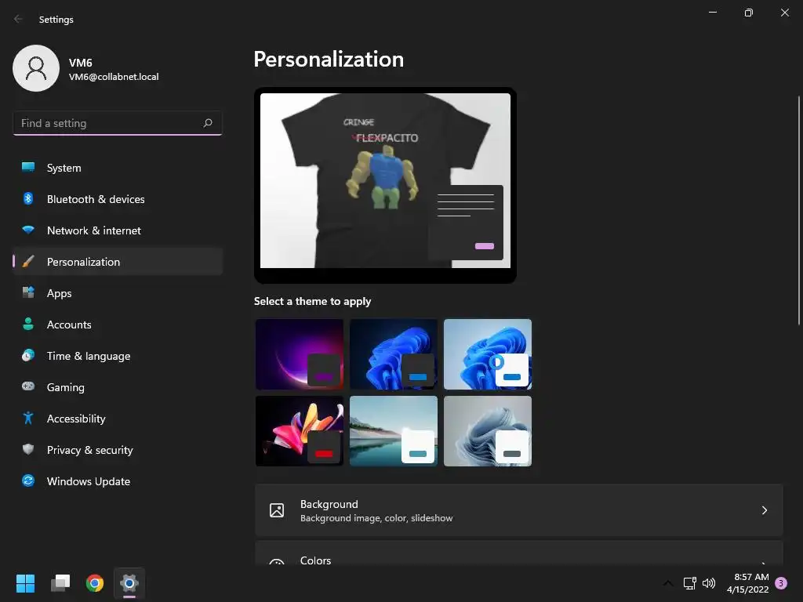Apply the Windows light bloom theme
The width and height of the screenshot is (803, 602).
(488, 354)
